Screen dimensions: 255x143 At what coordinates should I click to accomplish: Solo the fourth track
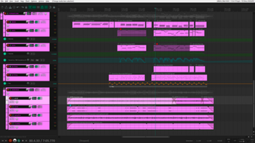pos(55,48)
